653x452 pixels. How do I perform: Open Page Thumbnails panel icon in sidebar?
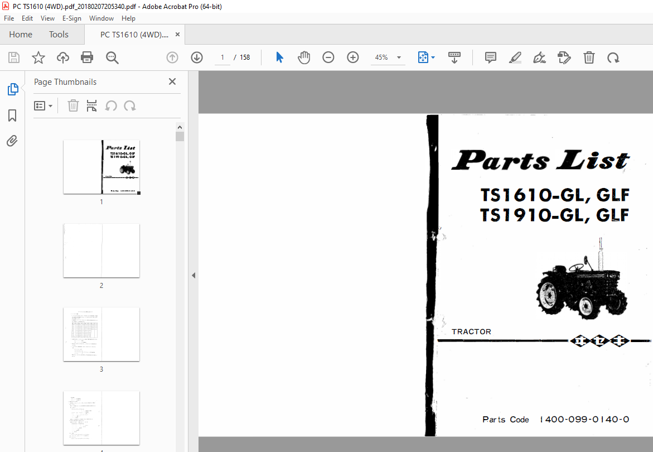point(12,89)
